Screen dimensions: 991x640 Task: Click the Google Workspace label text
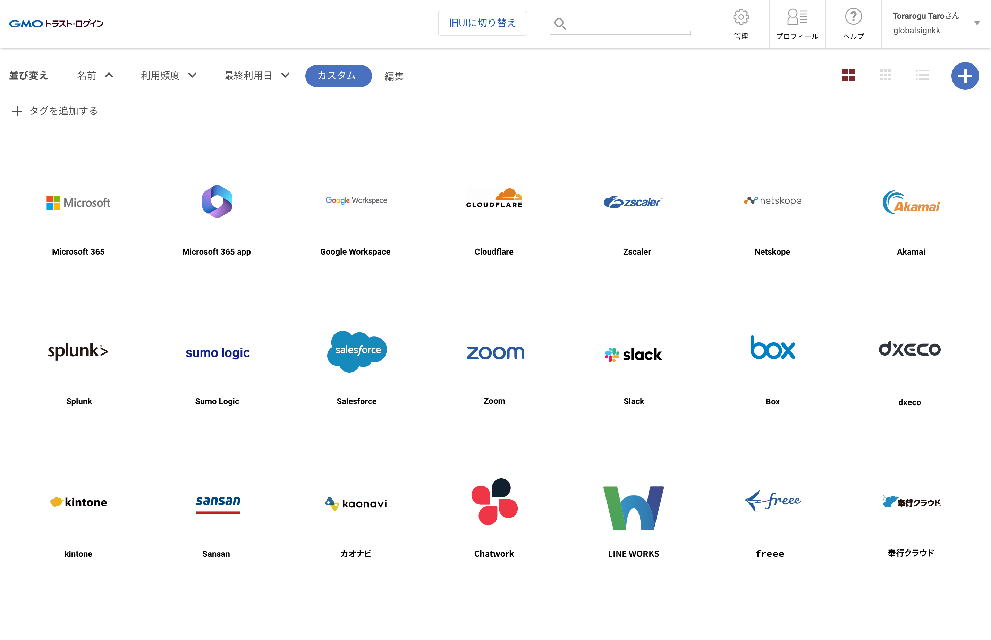coord(355,252)
